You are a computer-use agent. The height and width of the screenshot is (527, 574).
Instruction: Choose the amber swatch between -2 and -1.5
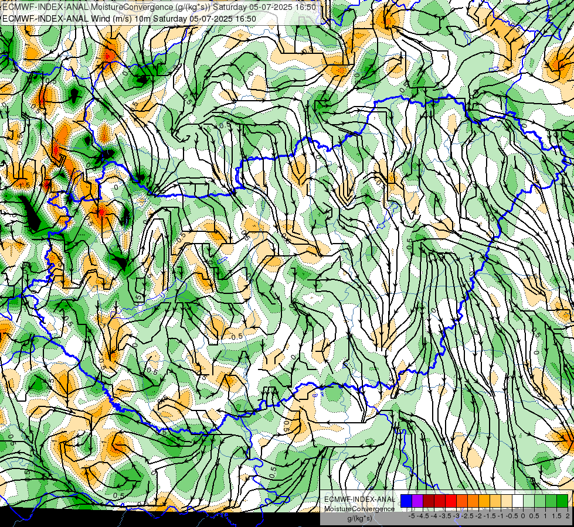click(x=484, y=501)
